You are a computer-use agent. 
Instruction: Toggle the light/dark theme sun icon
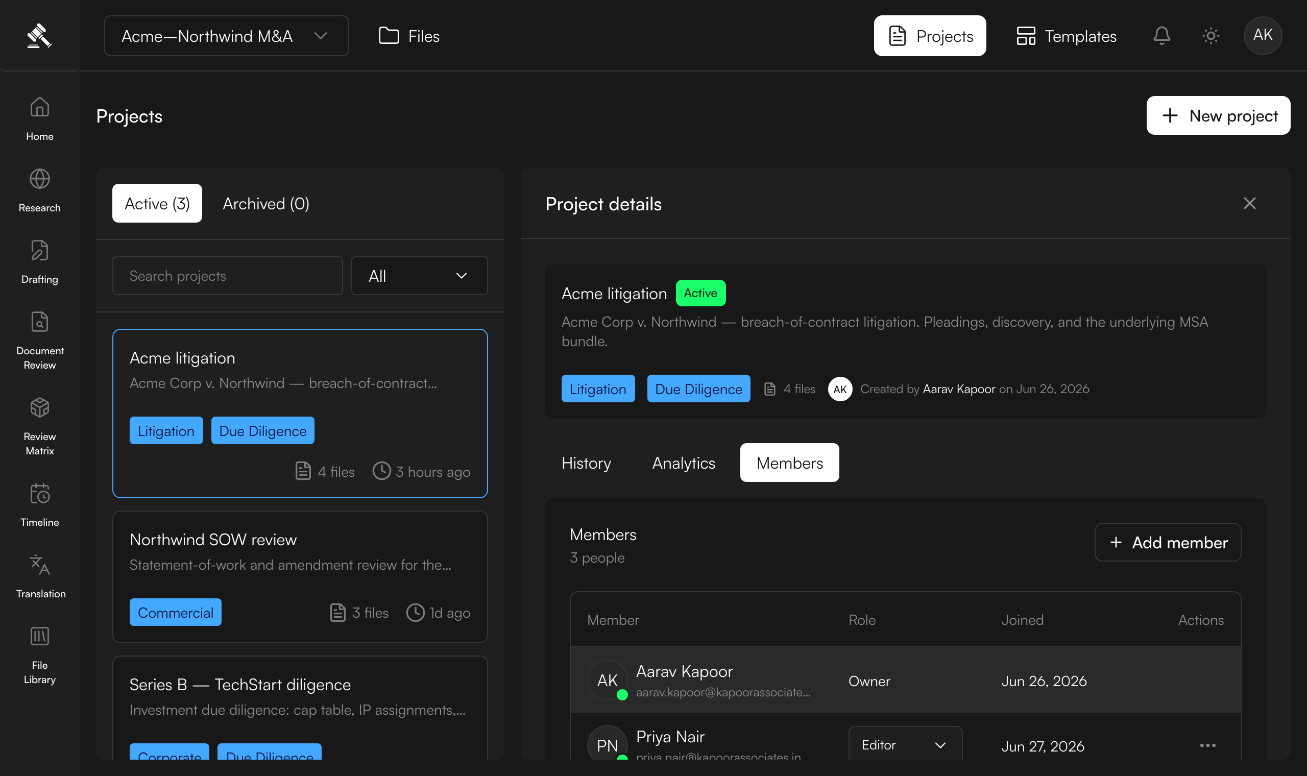pyautogui.click(x=1211, y=36)
